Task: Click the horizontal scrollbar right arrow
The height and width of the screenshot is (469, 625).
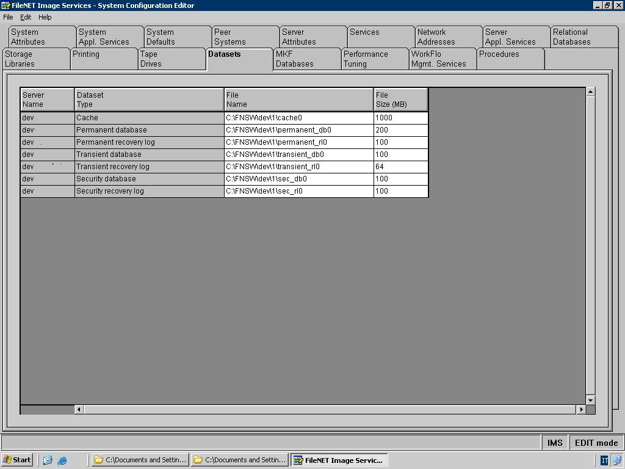Action: tap(581, 409)
